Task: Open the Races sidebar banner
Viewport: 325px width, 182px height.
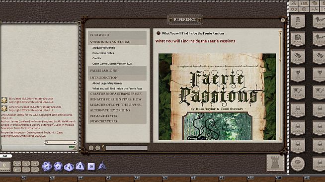Action: [319, 128]
